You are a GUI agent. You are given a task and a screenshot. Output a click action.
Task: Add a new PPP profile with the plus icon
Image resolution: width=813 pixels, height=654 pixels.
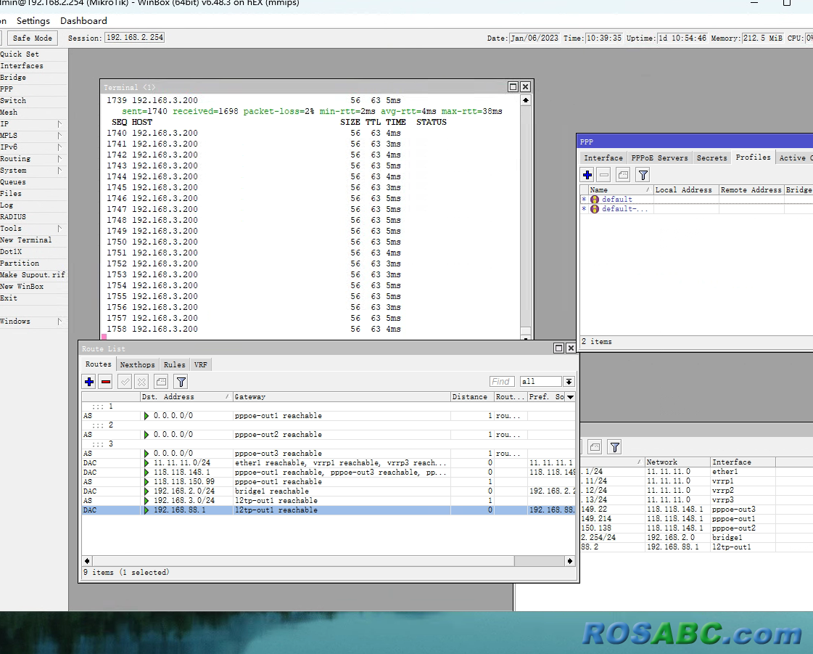[587, 175]
